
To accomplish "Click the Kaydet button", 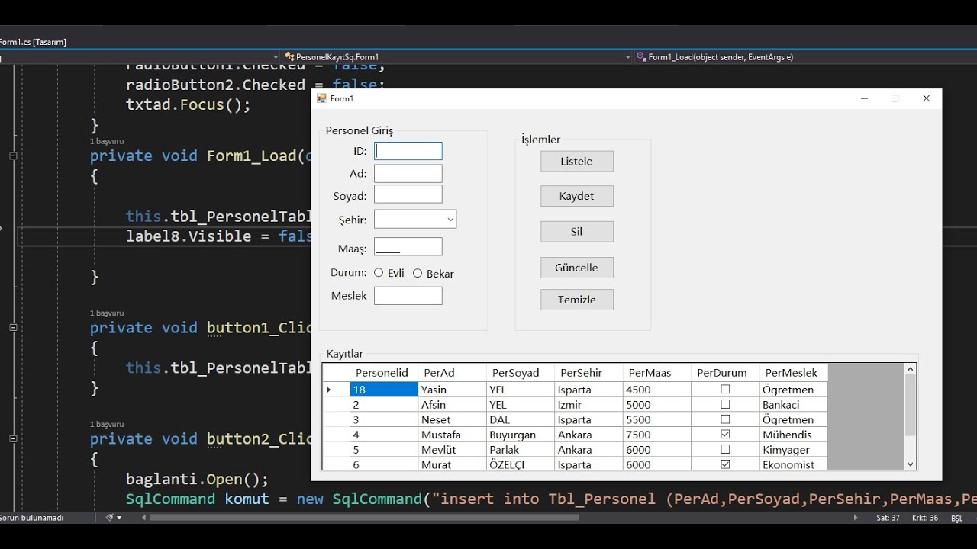I will coord(576,196).
